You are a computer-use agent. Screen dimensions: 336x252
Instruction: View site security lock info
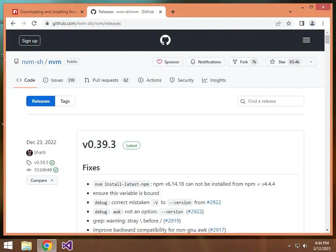(47, 23)
